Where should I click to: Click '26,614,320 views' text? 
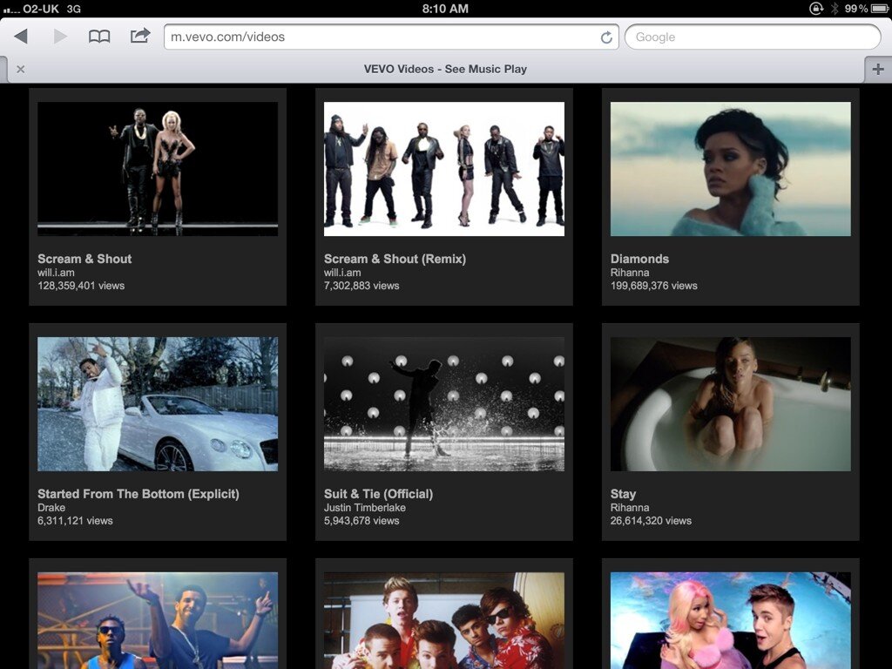click(x=651, y=521)
